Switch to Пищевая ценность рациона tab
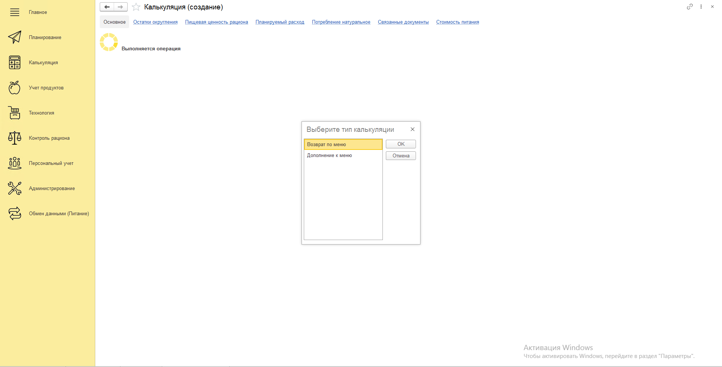This screenshot has width=722, height=367. point(216,22)
